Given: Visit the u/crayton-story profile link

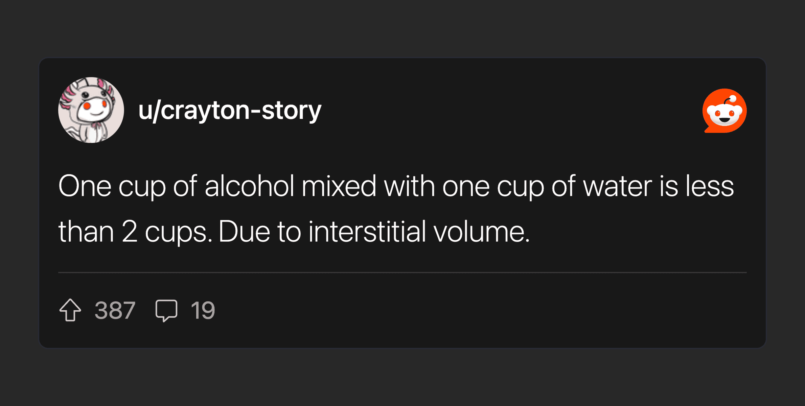Looking at the screenshot, I should [230, 110].
